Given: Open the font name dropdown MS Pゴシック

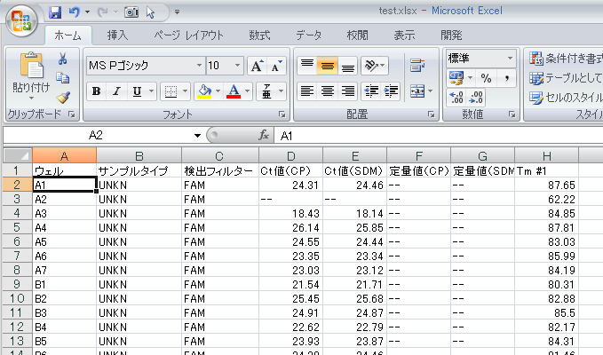Looking at the screenshot, I should pyautogui.click(x=196, y=66).
